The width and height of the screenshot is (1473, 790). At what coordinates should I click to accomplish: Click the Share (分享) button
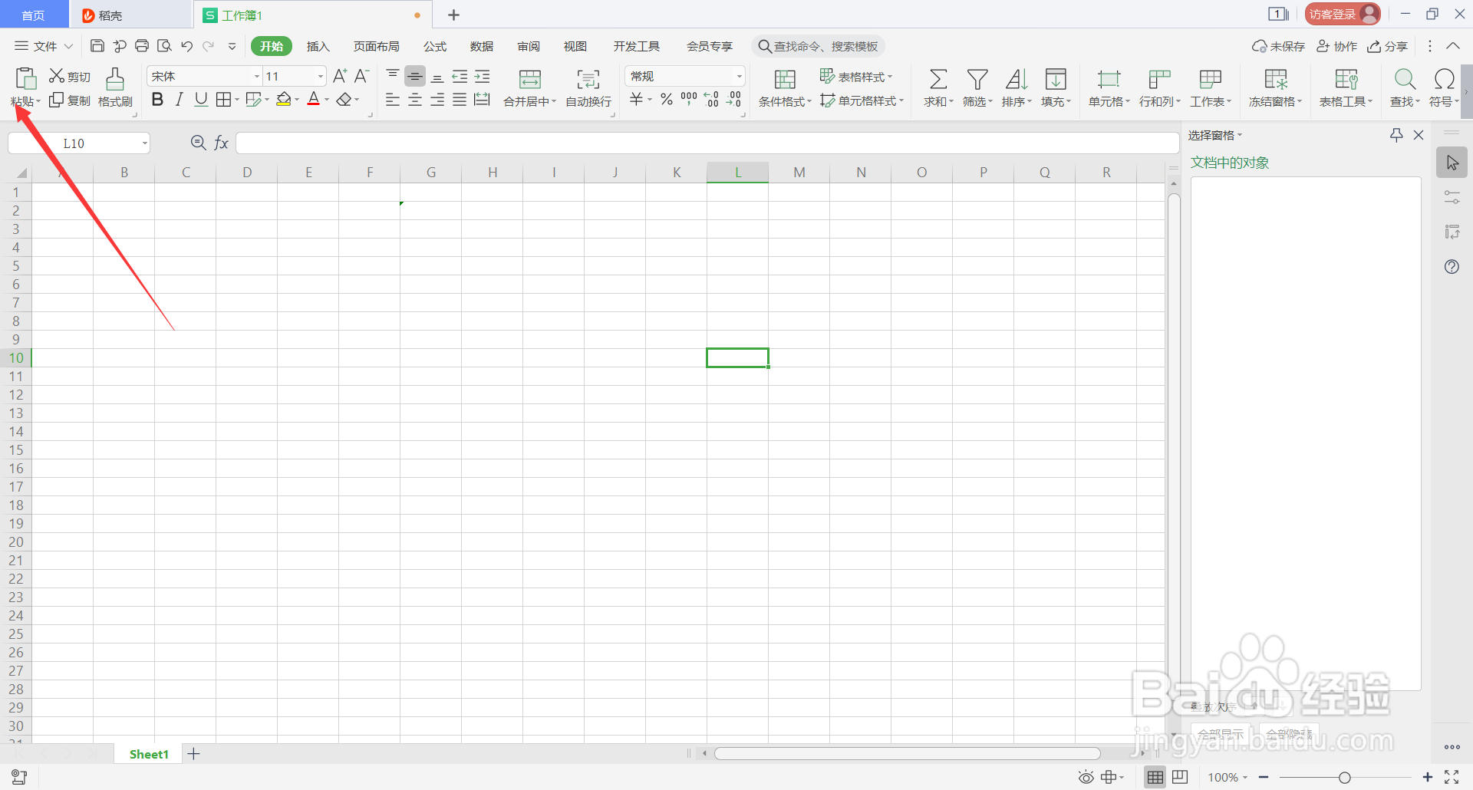point(1388,46)
